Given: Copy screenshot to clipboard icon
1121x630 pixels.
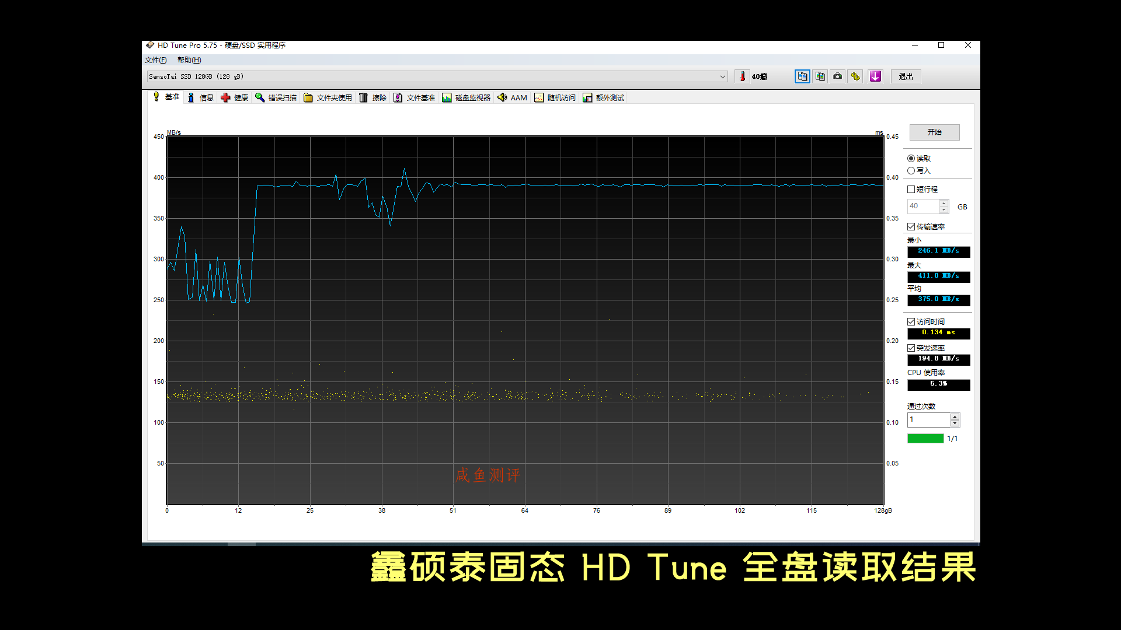Looking at the screenshot, I should (820, 76).
